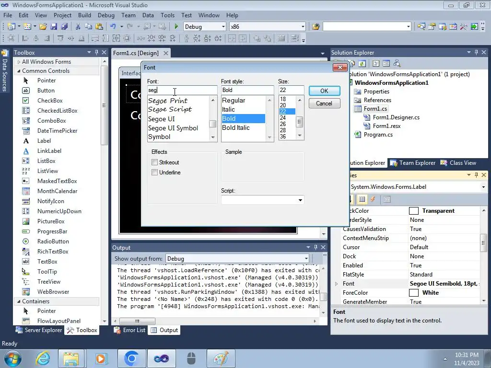Click the Cut scissors icon
This screenshot has height=368, width=491.
78,27
